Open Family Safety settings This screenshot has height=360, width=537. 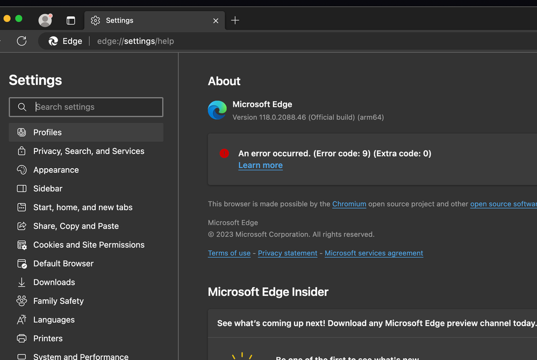[x=86, y=301]
